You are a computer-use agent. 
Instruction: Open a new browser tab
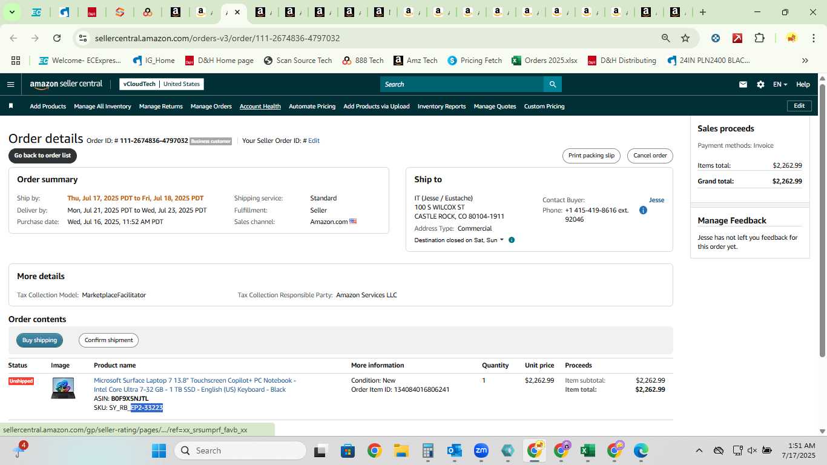click(x=702, y=12)
